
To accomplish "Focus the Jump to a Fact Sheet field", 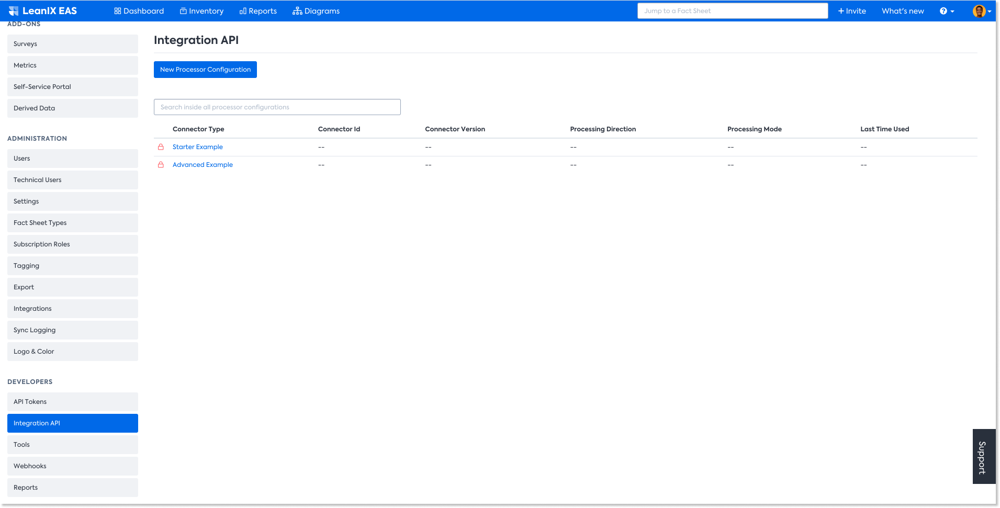I will click(x=733, y=11).
